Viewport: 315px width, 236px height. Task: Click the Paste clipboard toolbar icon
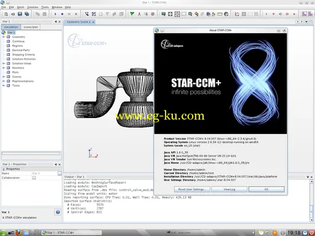click(x=44, y=14)
